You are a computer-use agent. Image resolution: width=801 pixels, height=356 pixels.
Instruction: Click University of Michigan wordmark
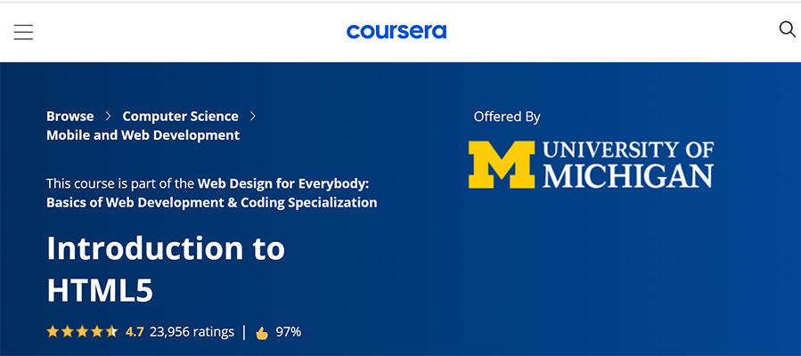tap(627, 164)
